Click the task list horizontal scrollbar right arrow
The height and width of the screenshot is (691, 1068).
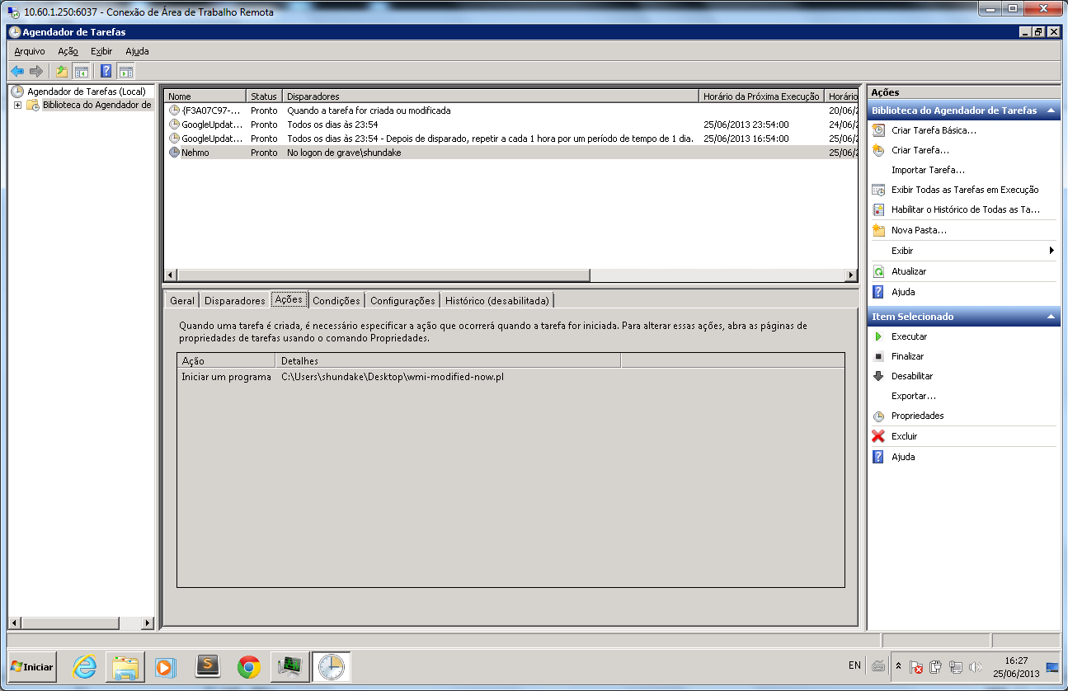point(852,275)
